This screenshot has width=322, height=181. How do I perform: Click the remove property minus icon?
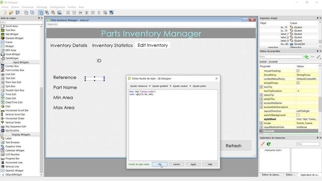click(x=312, y=57)
